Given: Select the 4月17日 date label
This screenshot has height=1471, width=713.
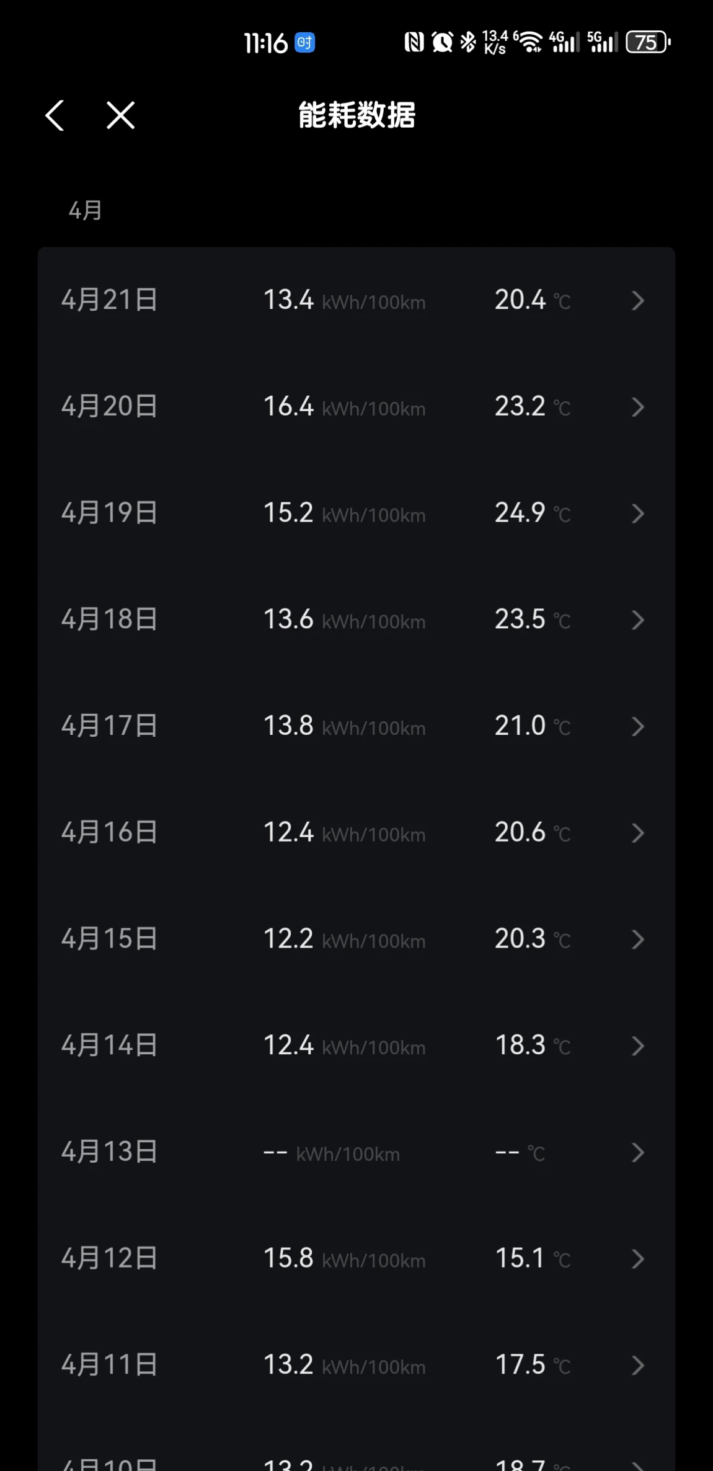Looking at the screenshot, I should (x=109, y=726).
